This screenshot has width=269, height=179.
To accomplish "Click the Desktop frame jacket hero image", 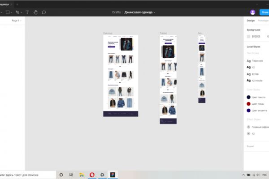I will tap(126, 44).
